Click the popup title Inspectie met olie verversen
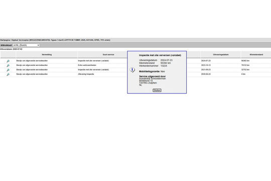This screenshot has height=181, width=271. click(x=160, y=55)
